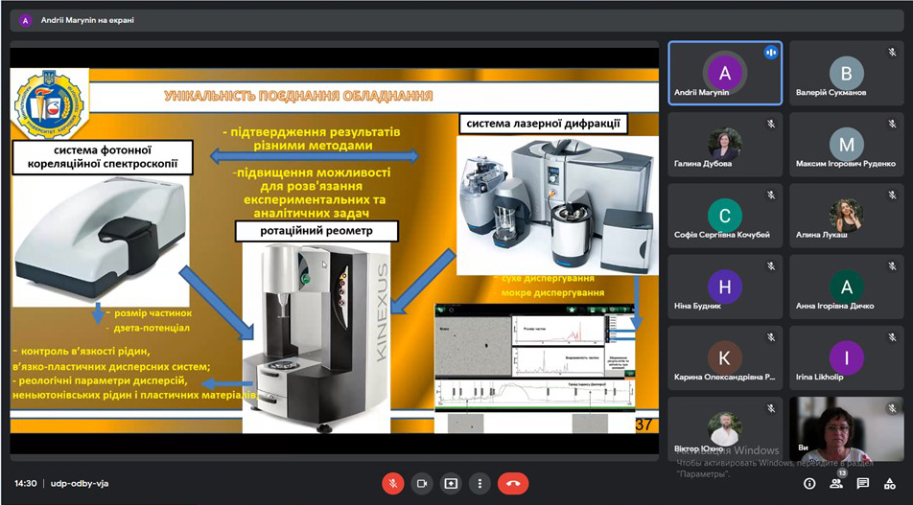Screen dimensions: 913x505
Task: Click muted mic icon on own video tile
Action: 892,408
